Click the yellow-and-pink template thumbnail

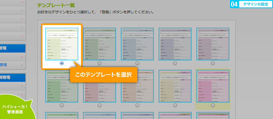[175, 86]
